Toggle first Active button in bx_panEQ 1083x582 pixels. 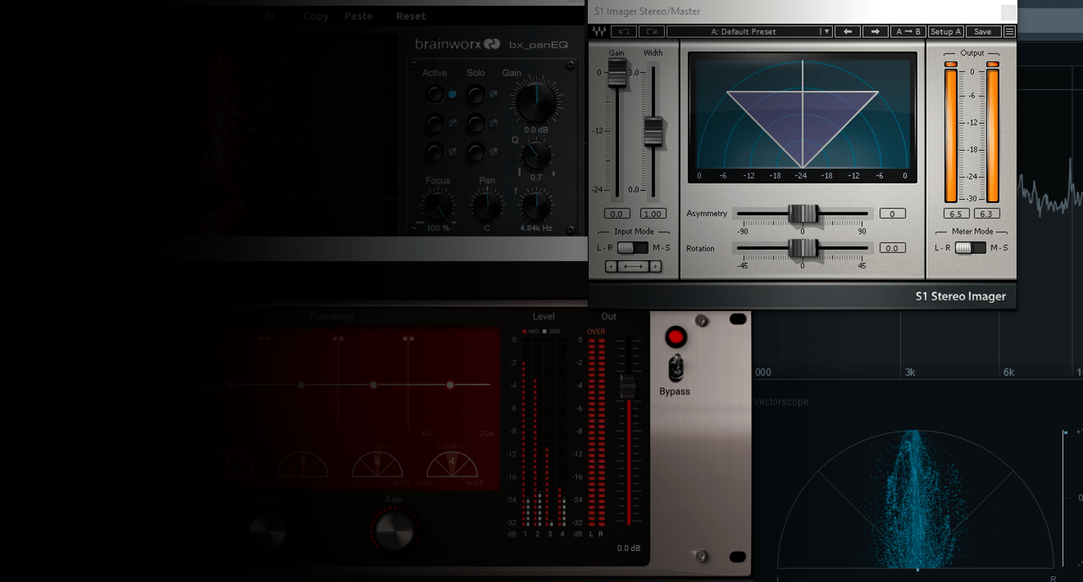click(435, 94)
